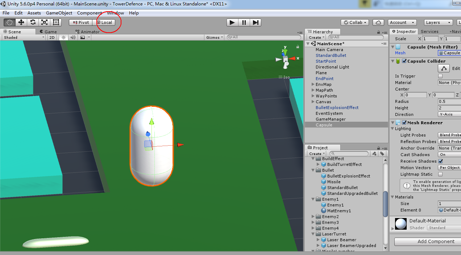Expand EnvMap in Hierarchy

313,84
